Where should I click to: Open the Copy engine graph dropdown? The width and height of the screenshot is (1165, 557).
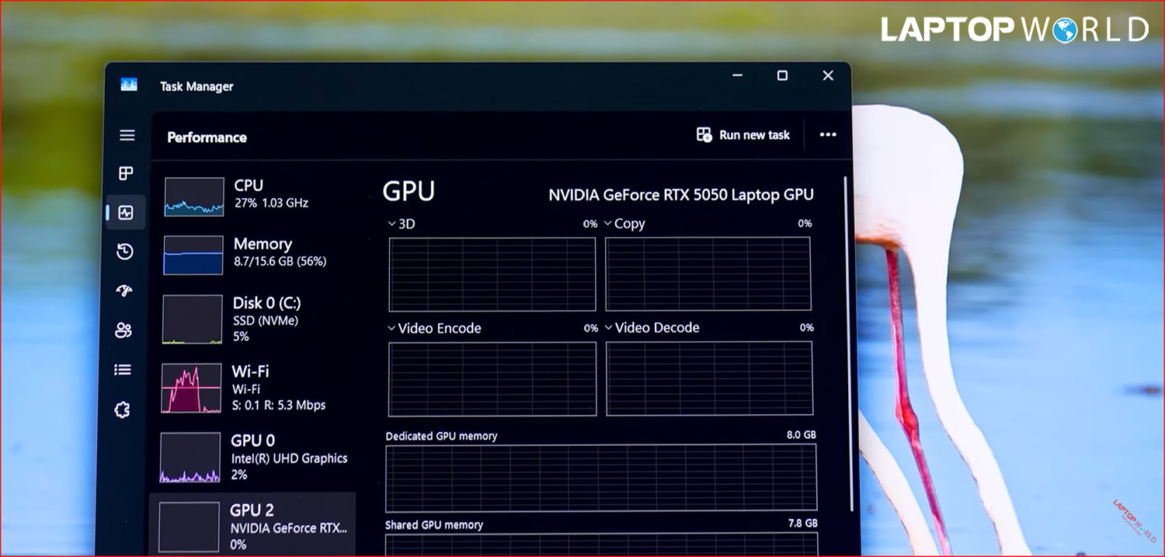608,225
